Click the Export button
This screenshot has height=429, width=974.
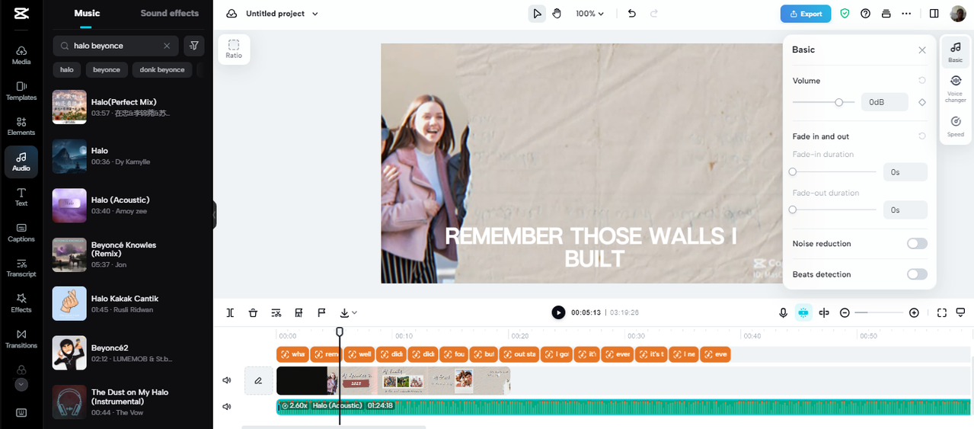[x=806, y=14]
